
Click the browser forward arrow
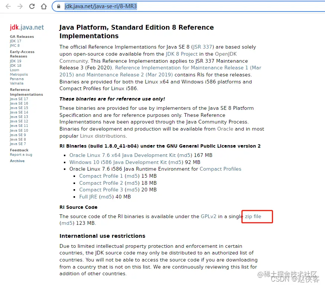click(20, 6)
